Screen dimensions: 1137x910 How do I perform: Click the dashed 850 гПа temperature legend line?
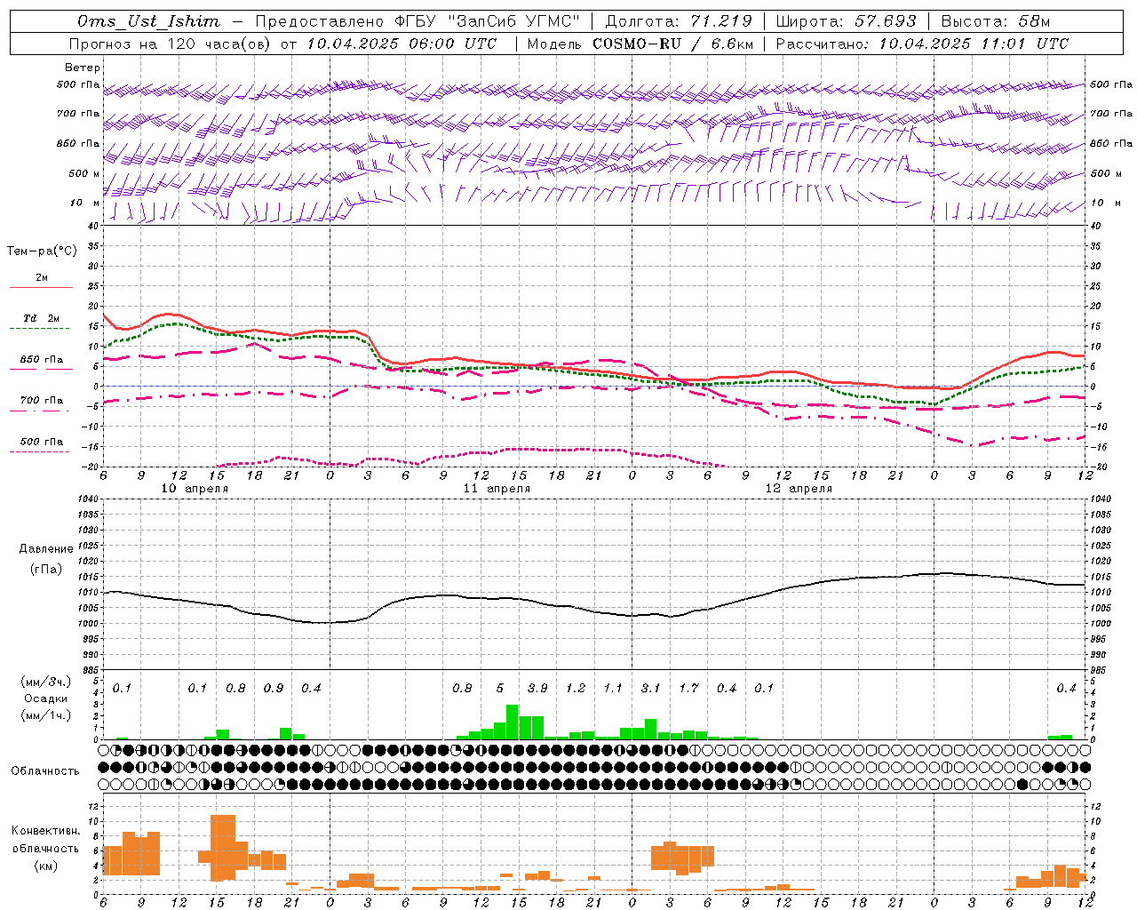[x=41, y=369]
